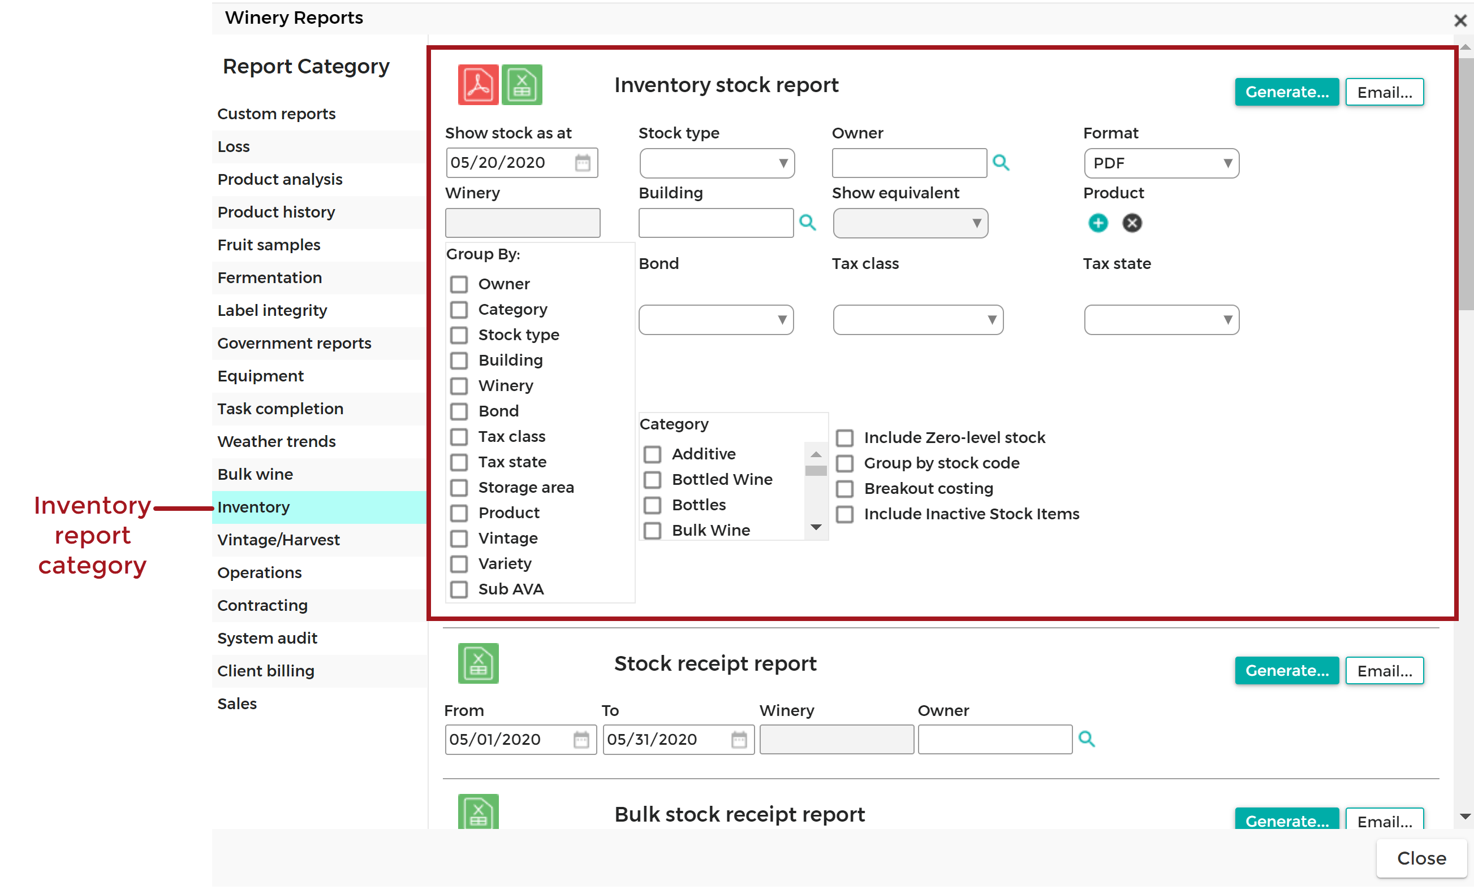Check the Additive category
This screenshot has width=1474, height=890.
(652, 454)
